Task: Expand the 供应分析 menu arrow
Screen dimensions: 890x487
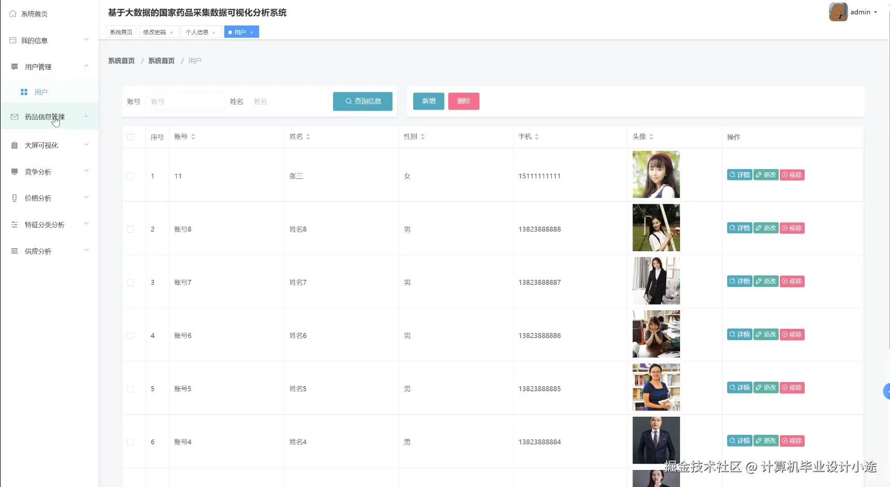Action: [x=86, y=250]
